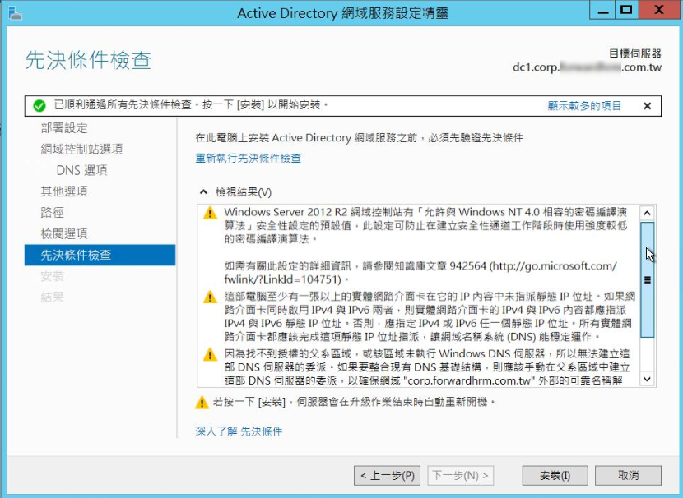Click scroll up arrow in results list
The height and width of the screenshot is (498, 683).
pos(647,213)
